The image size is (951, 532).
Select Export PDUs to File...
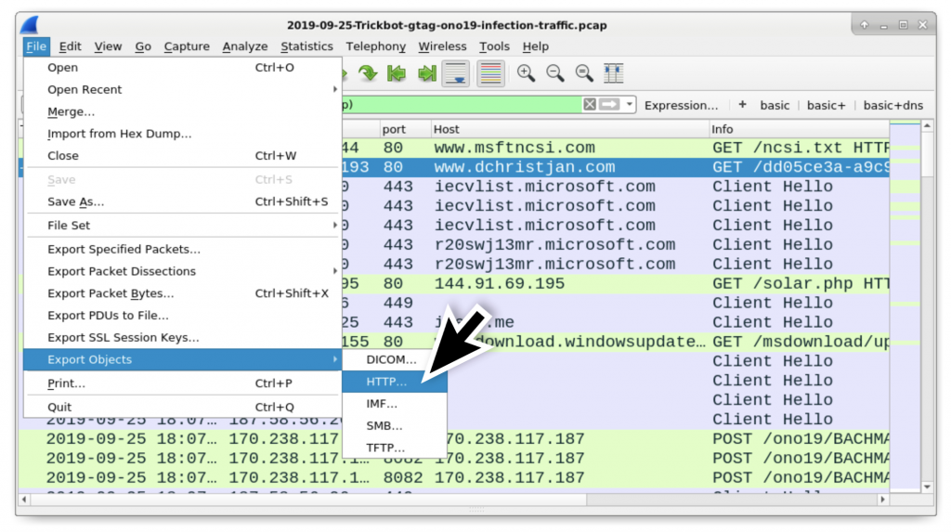point(182,316)
